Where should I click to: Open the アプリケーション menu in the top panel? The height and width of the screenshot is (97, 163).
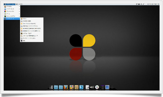click(10, 4)
